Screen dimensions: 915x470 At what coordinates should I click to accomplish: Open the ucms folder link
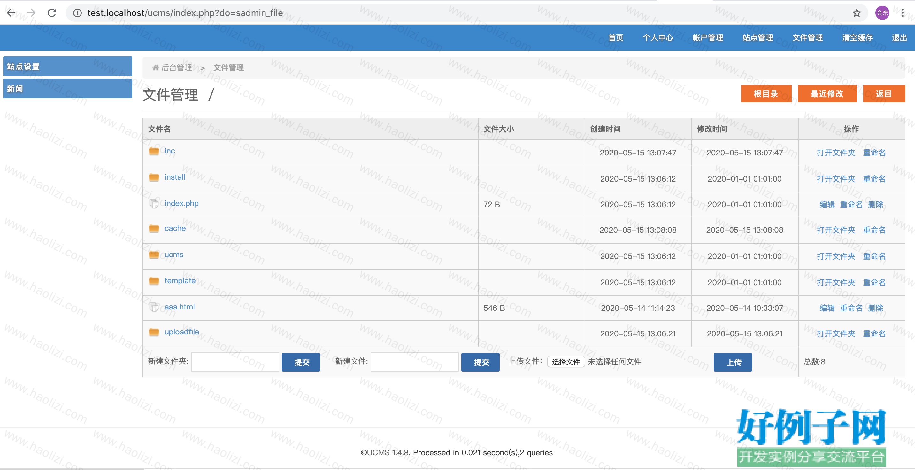[x=174, y=255]
